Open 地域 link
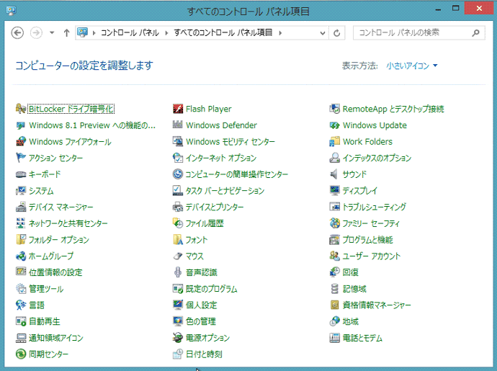The width and height of the screenshot is (497, 371). tap(351, 321)
